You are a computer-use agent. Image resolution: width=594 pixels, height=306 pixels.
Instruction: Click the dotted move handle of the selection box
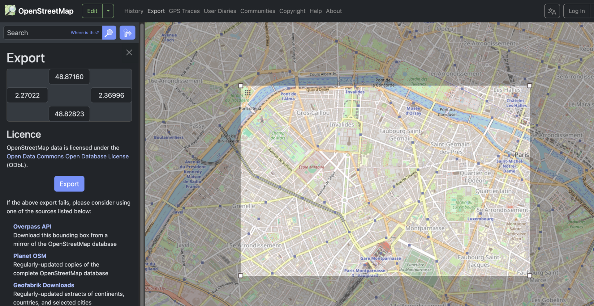point(248,92)
